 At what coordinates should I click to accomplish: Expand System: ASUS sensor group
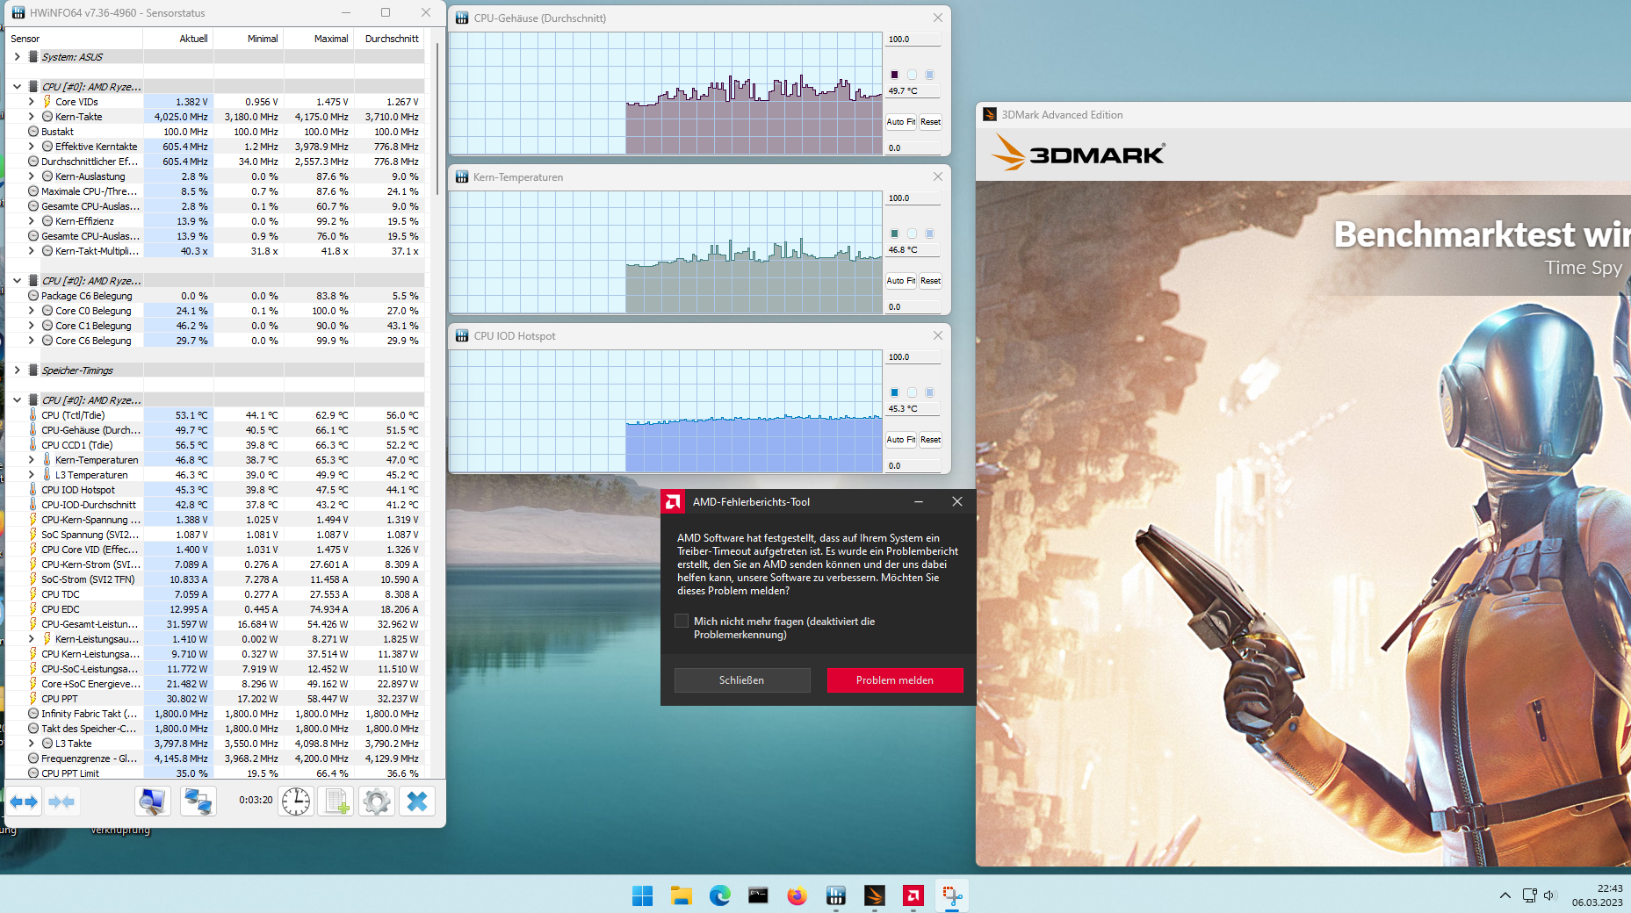pos(17,57)
